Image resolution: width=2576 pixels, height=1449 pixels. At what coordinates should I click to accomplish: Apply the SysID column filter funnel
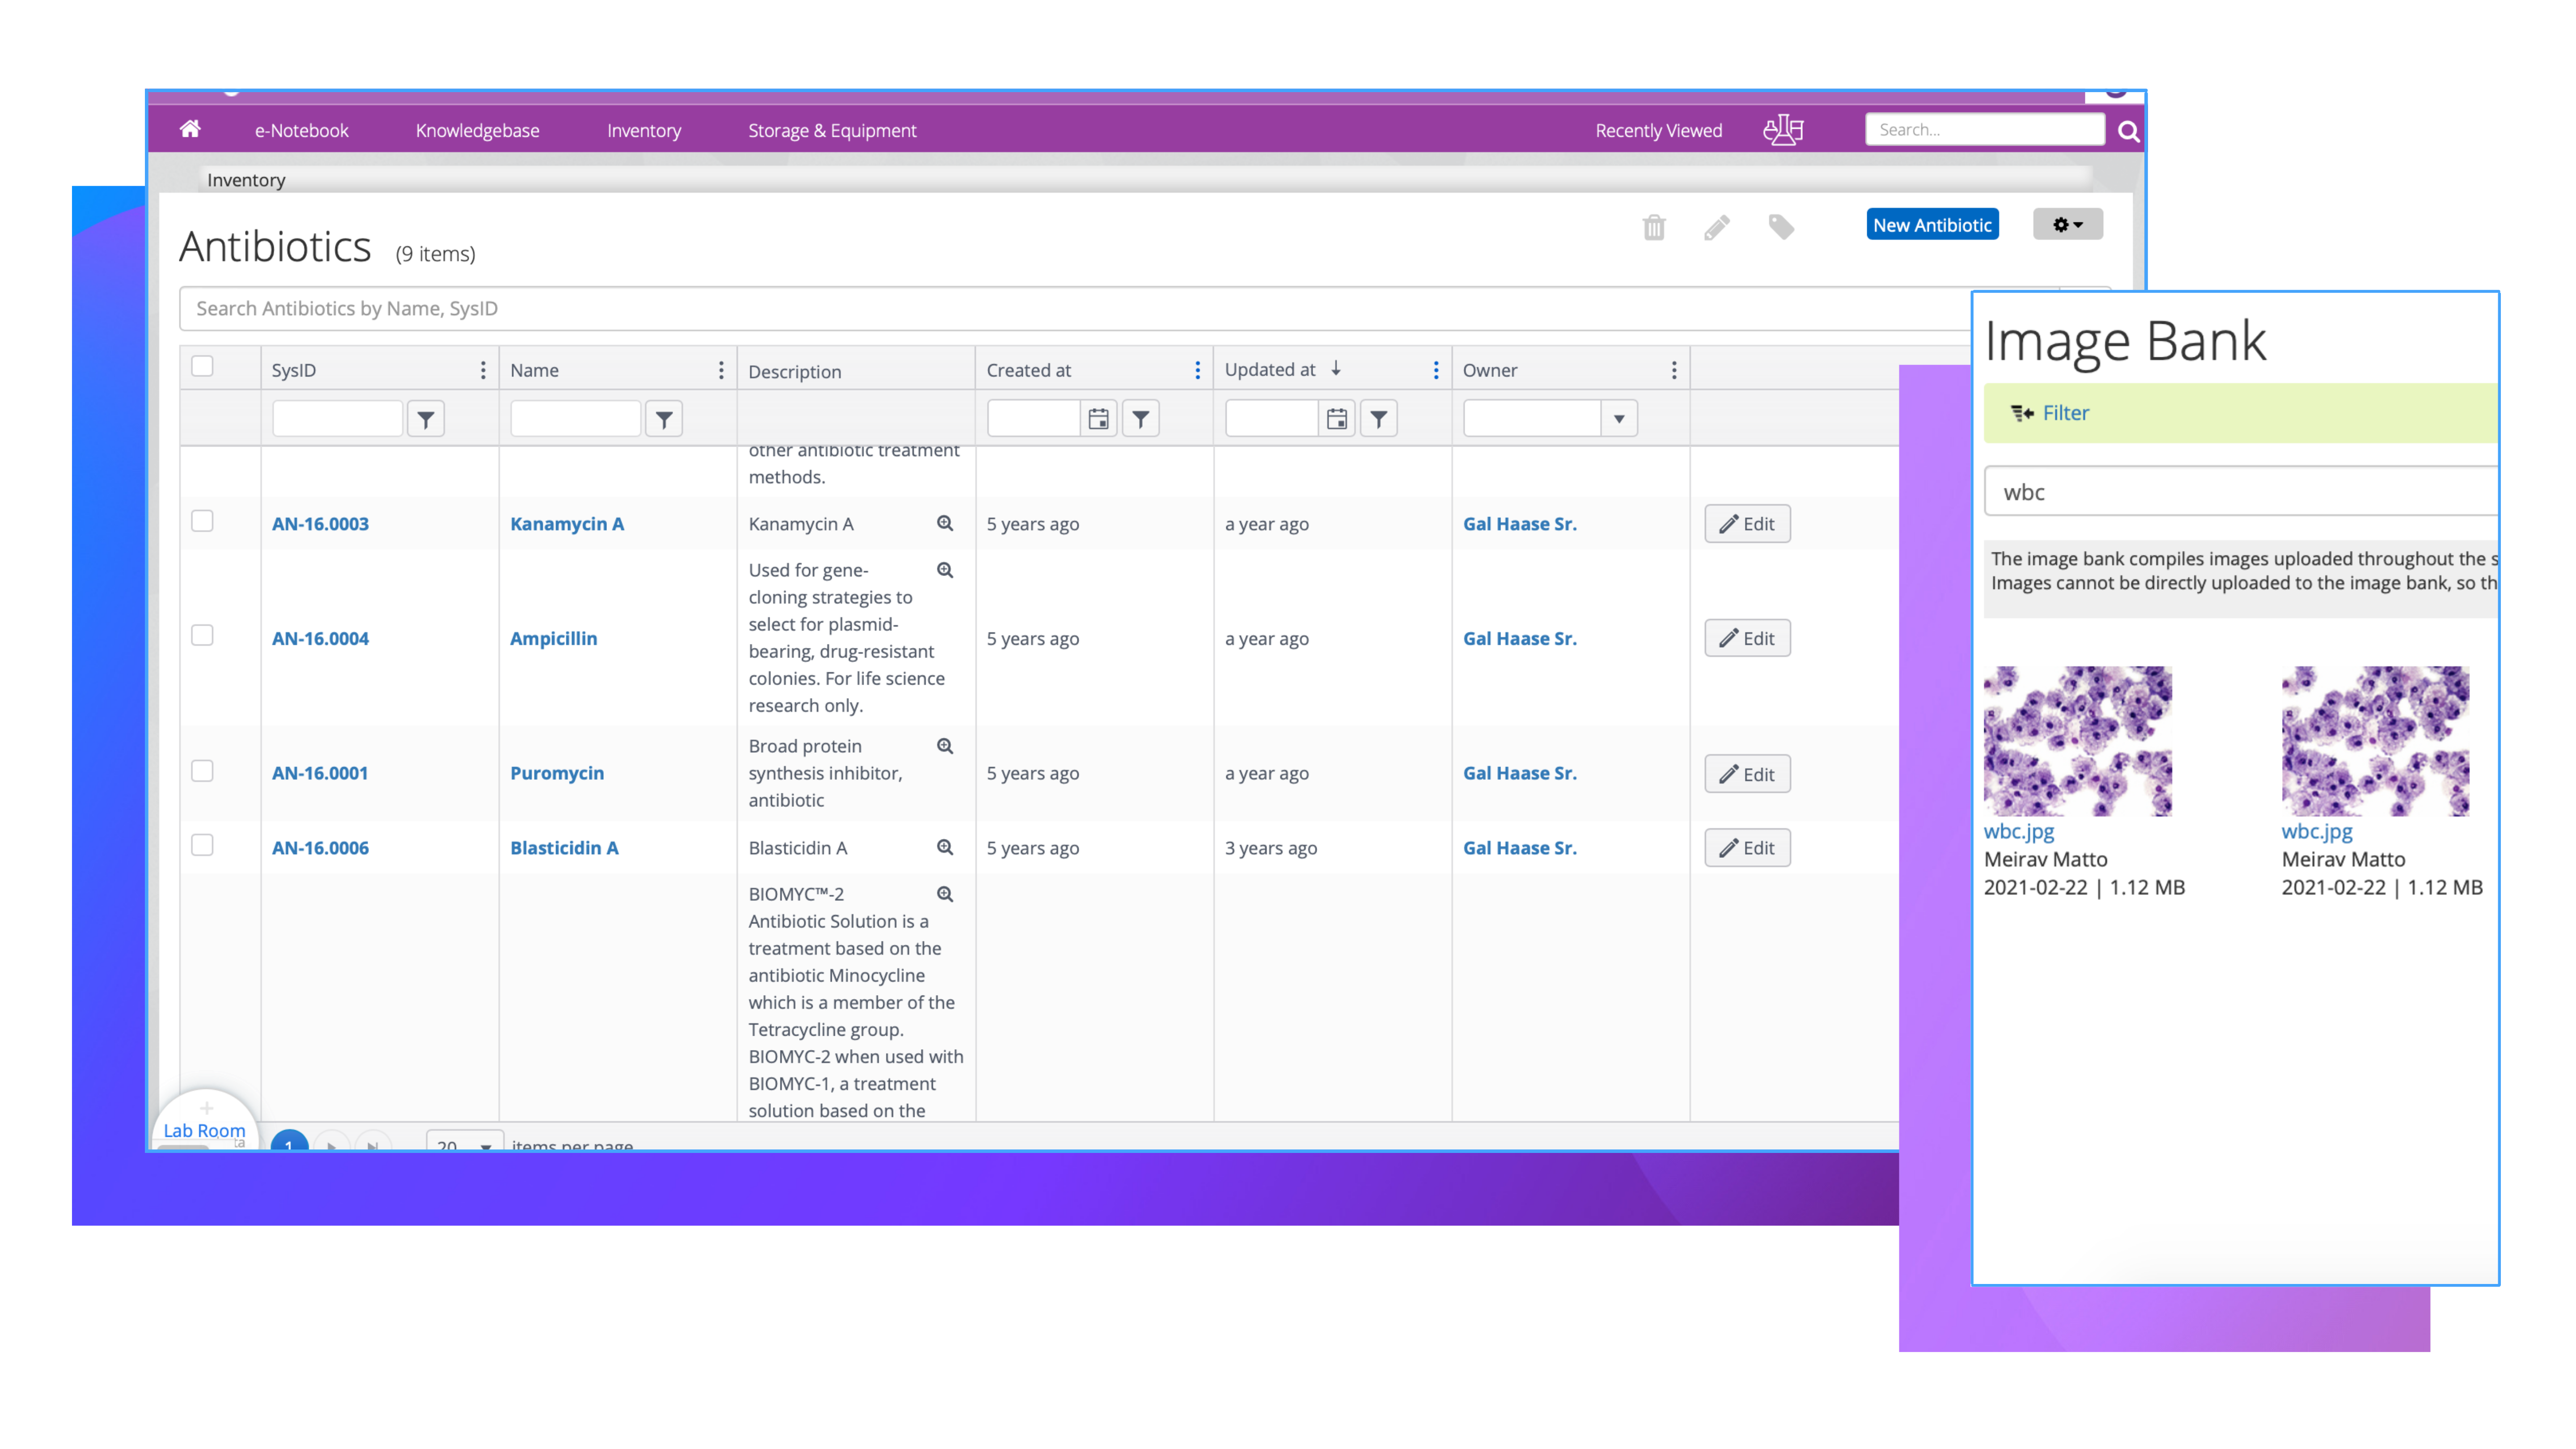(x=426, y=419)
